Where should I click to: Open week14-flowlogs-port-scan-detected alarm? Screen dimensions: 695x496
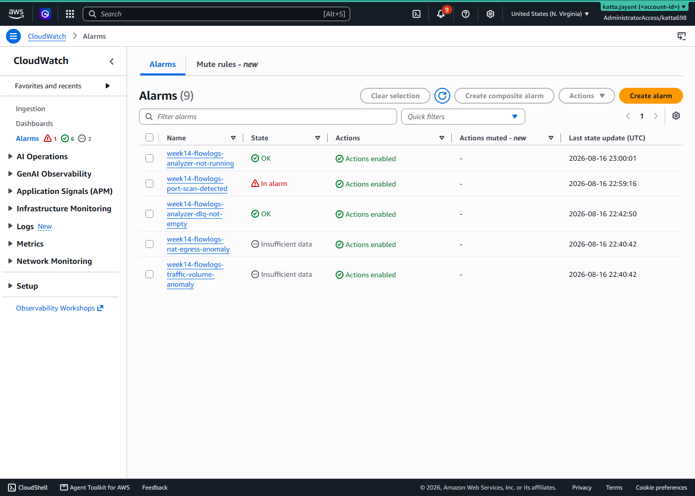(197, 184)
